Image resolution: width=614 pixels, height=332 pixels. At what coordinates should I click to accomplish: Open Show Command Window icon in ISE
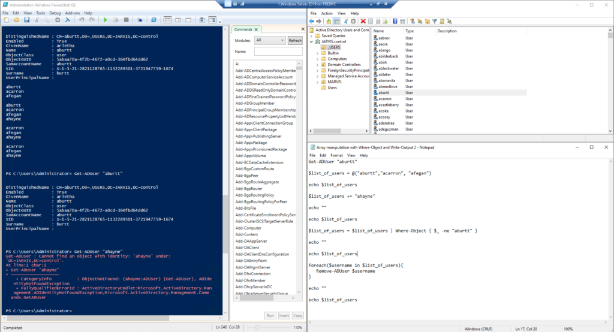(x=202, y=20)
